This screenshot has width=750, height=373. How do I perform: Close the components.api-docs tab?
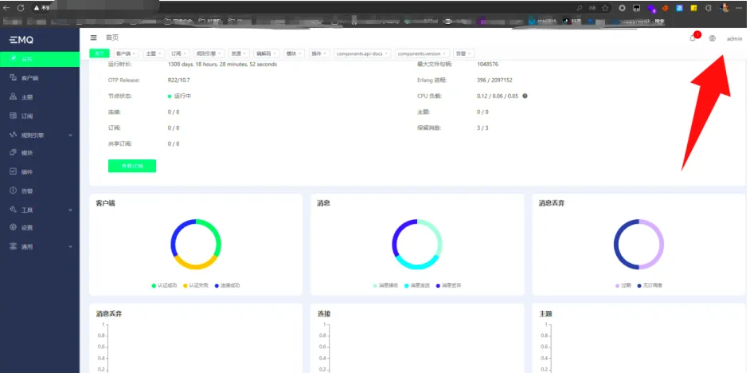pyautogui.click(x=386, y=53)
